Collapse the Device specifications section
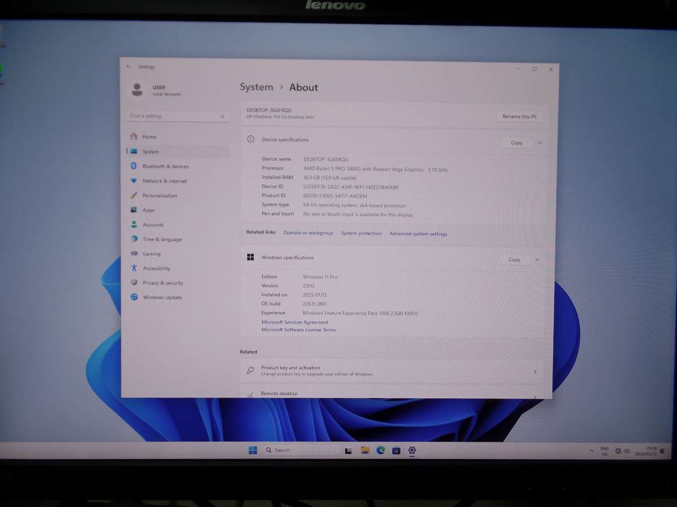The height and width of the screenshot is (507, 677). tap(540, 143)
